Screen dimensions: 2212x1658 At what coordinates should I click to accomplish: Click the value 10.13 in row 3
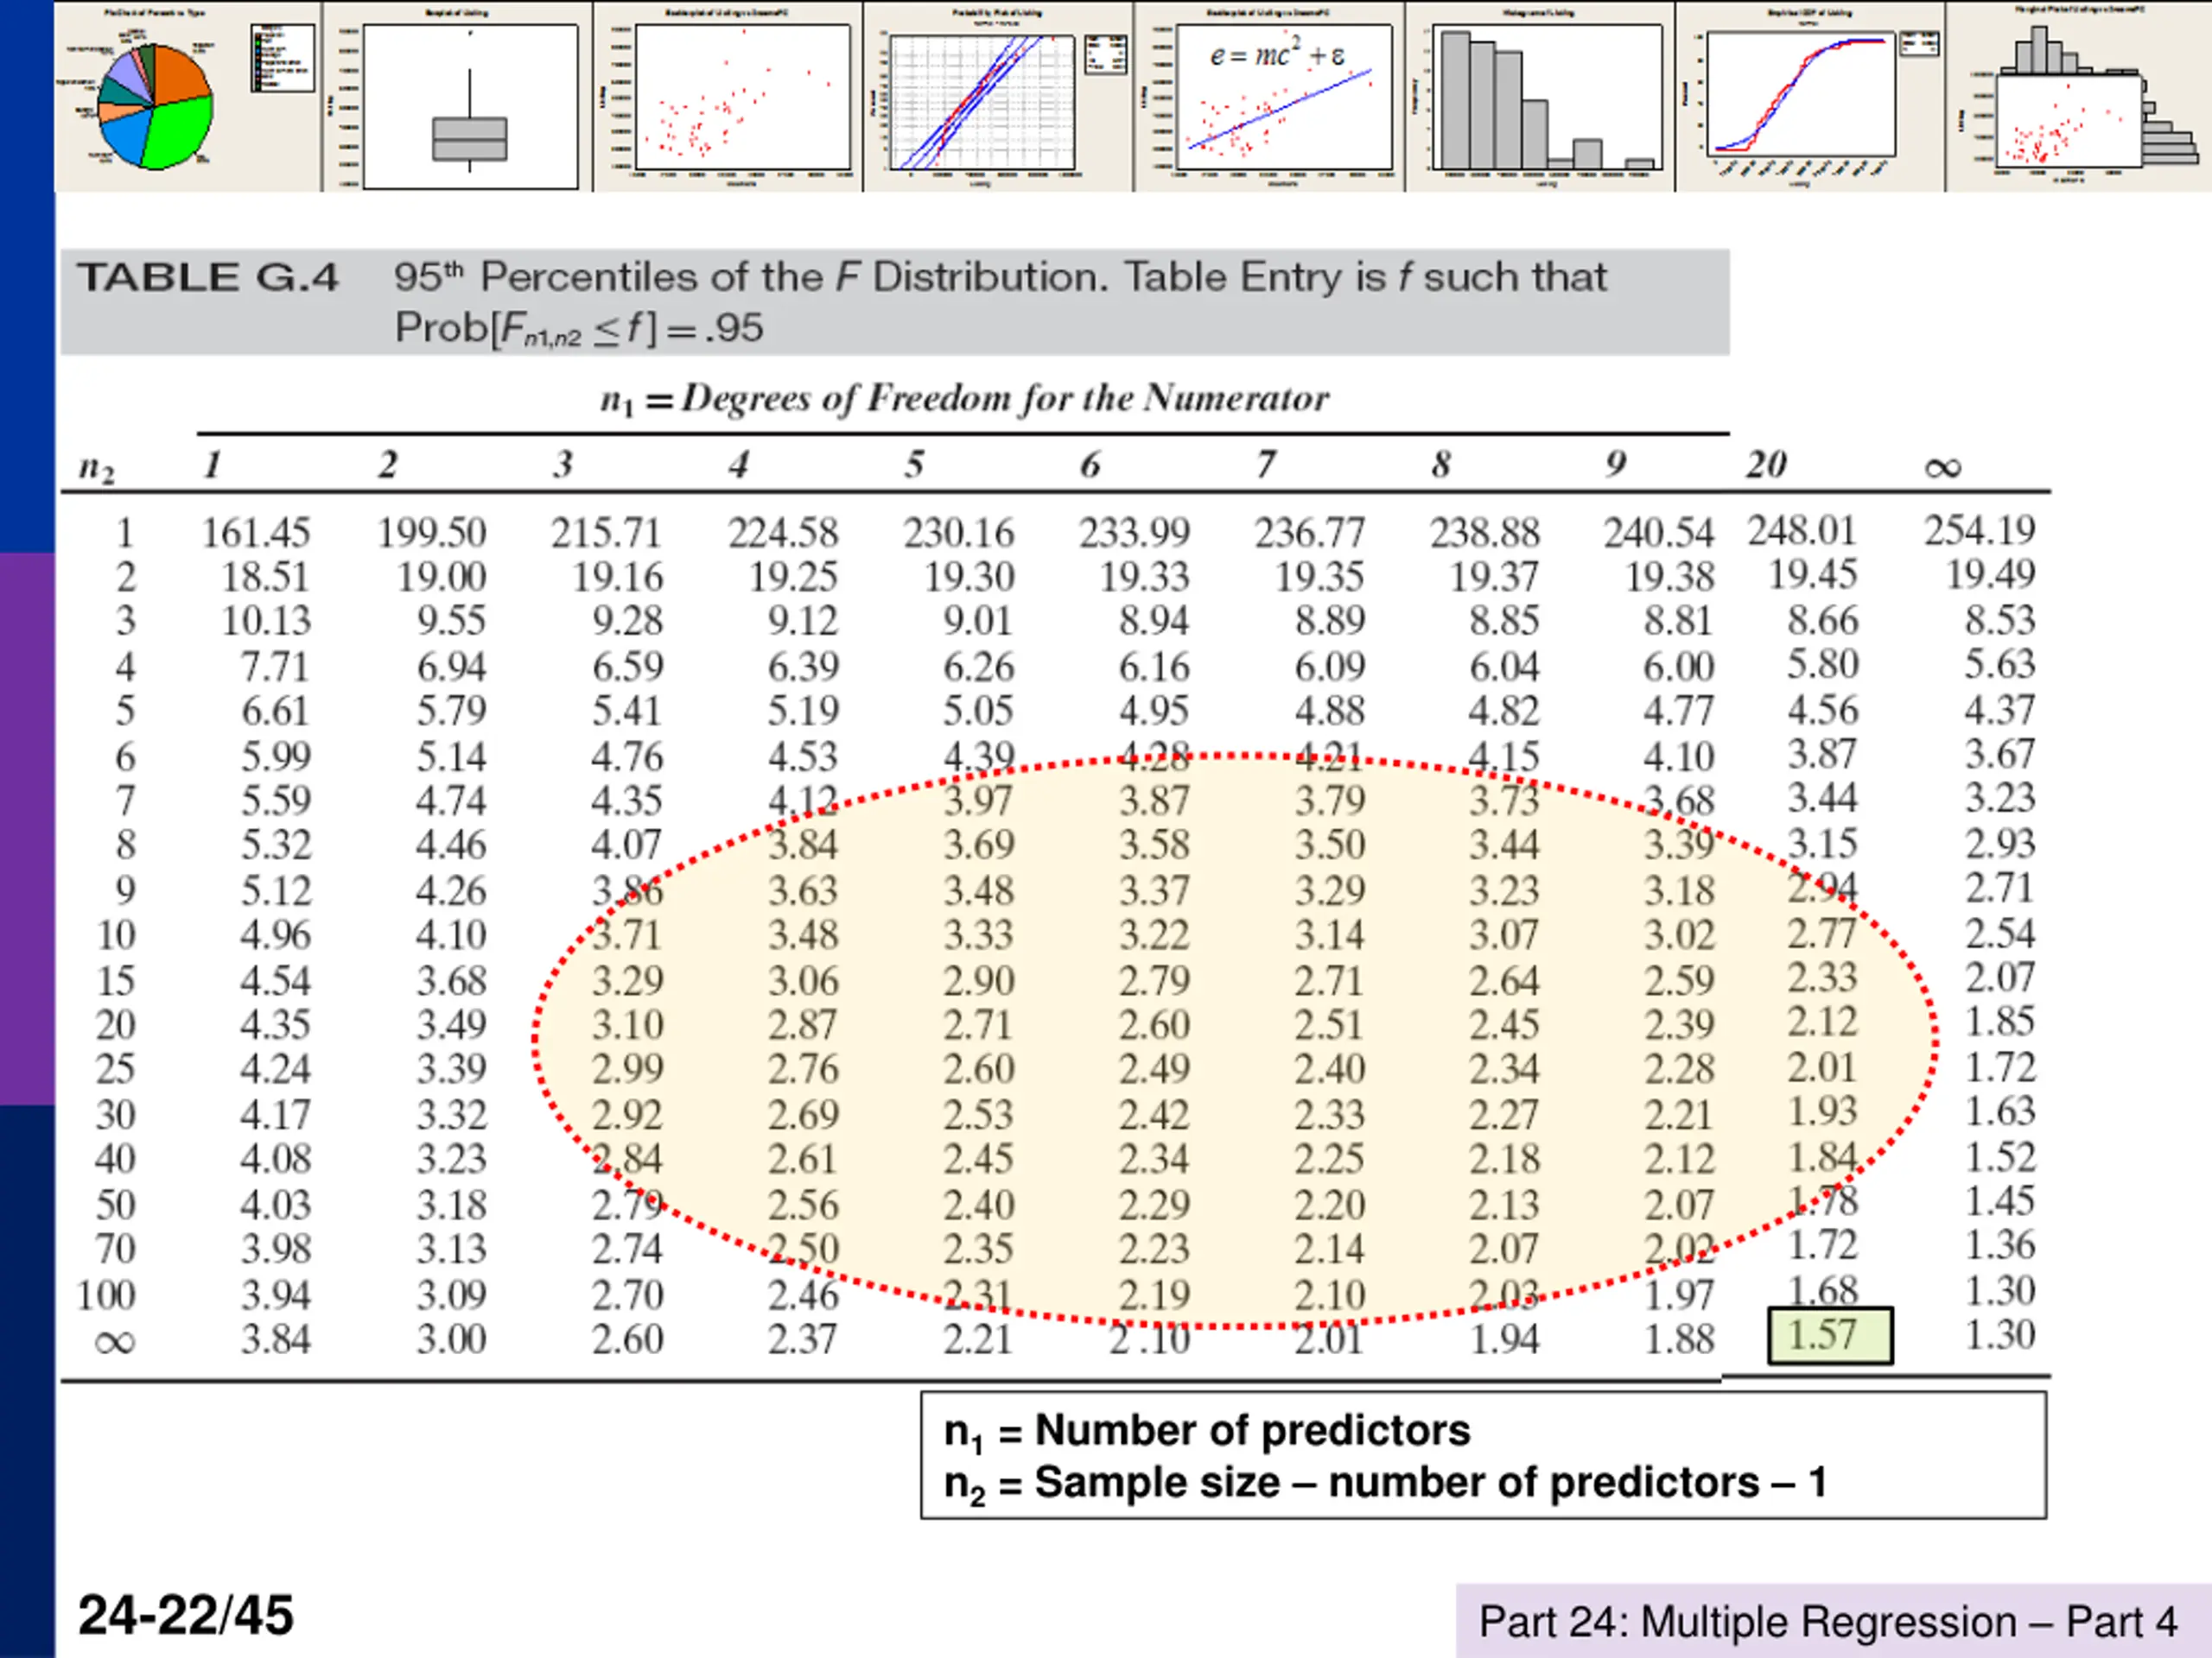(x=266, y=621)
